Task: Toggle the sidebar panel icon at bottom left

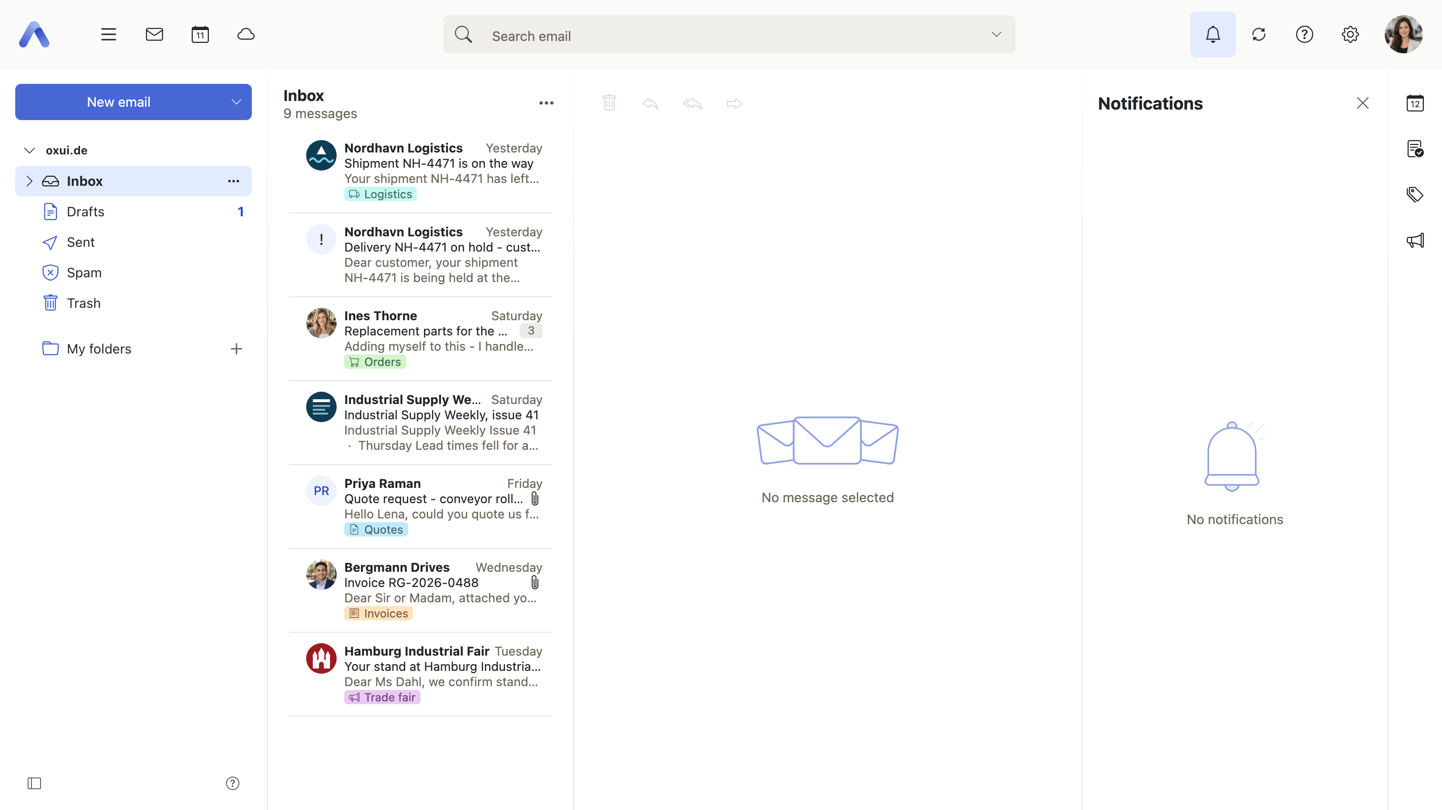Action: tap(34, 783)
